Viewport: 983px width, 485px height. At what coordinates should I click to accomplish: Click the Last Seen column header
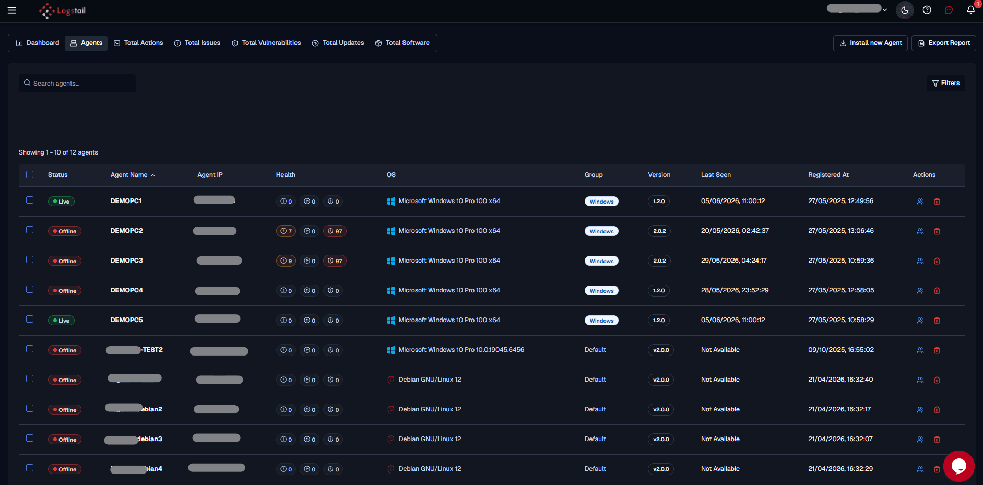coord(716,175)
